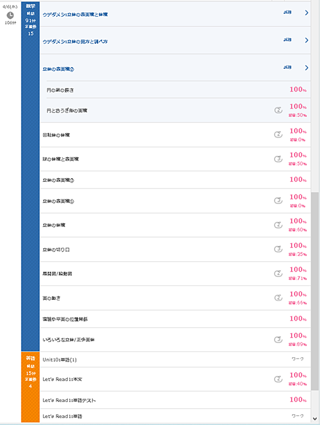Click the retry-count icon beside 円とおうぎ形の面積
320x425 pixels.
[278, 110]
